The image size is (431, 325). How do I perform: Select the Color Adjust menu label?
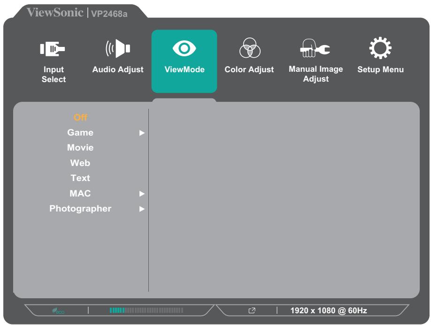249,69
